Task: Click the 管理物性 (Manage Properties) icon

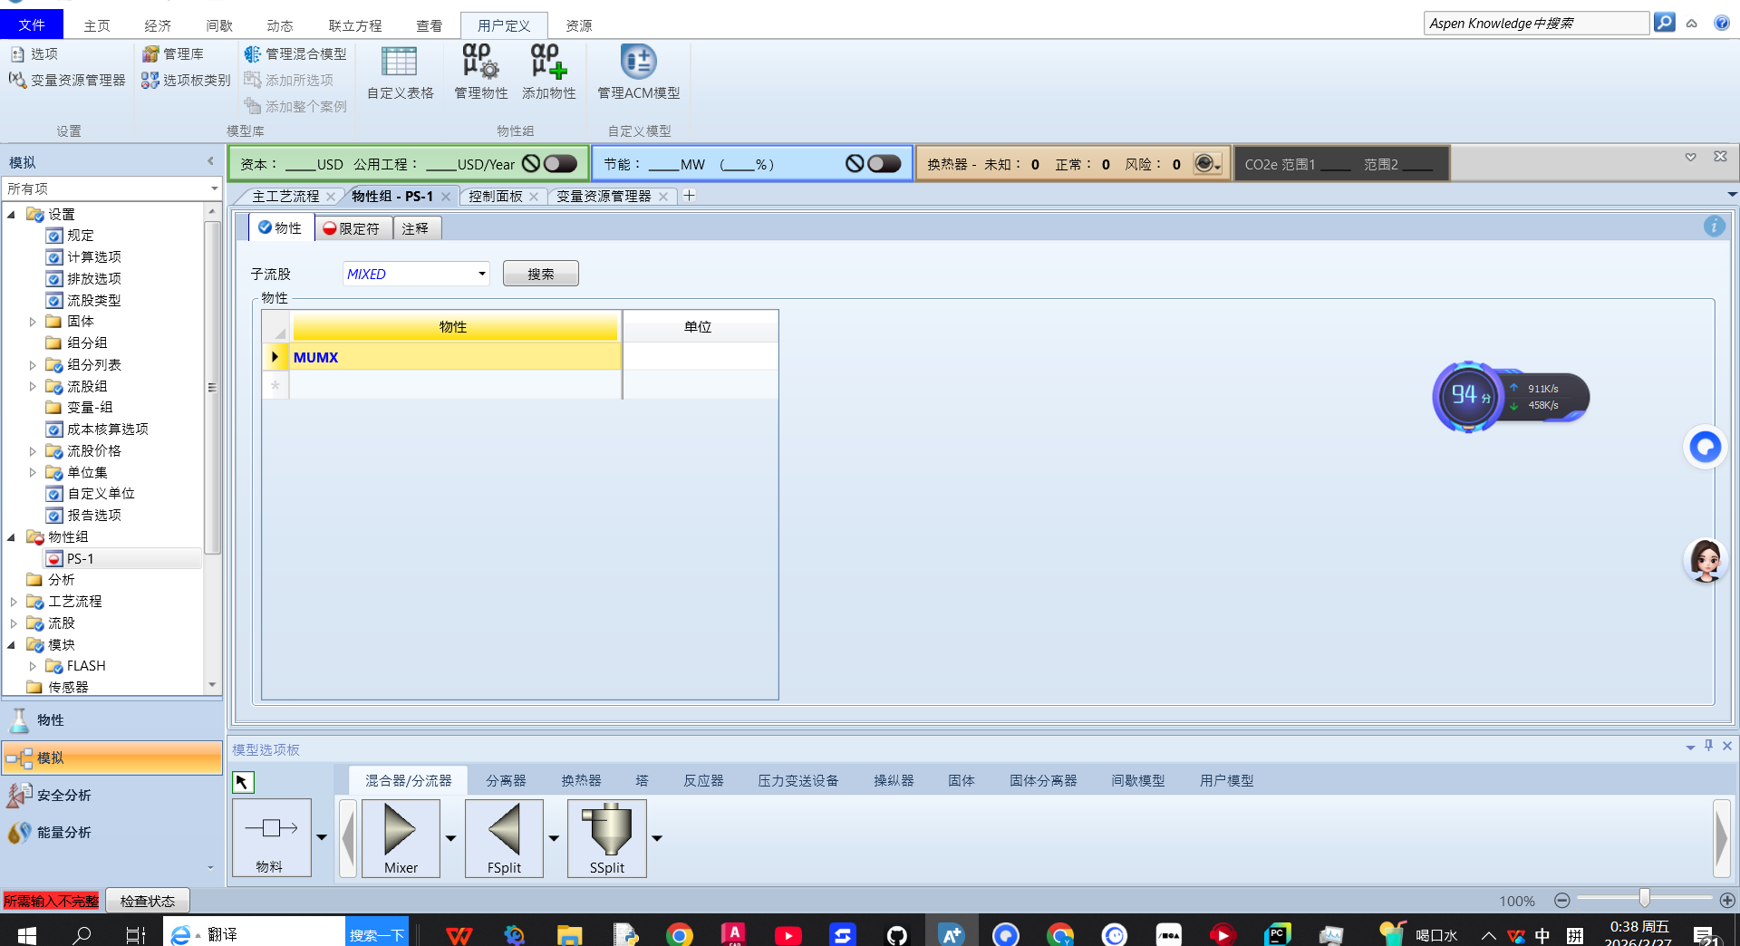Action: (x=480, y=63)
